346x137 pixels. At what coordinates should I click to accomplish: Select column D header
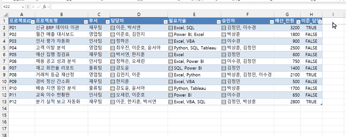pyautogui.click(x=139, y=14)
